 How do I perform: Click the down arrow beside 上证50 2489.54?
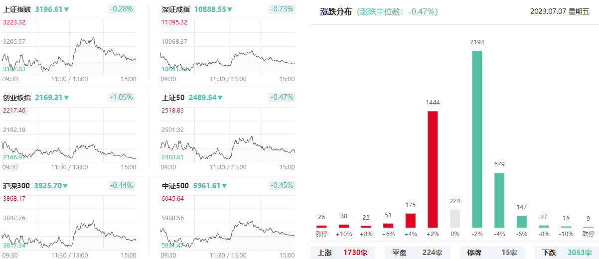(220, 98)
